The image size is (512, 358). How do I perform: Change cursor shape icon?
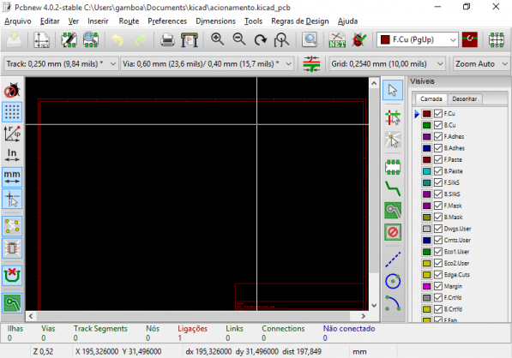[12, 199]
